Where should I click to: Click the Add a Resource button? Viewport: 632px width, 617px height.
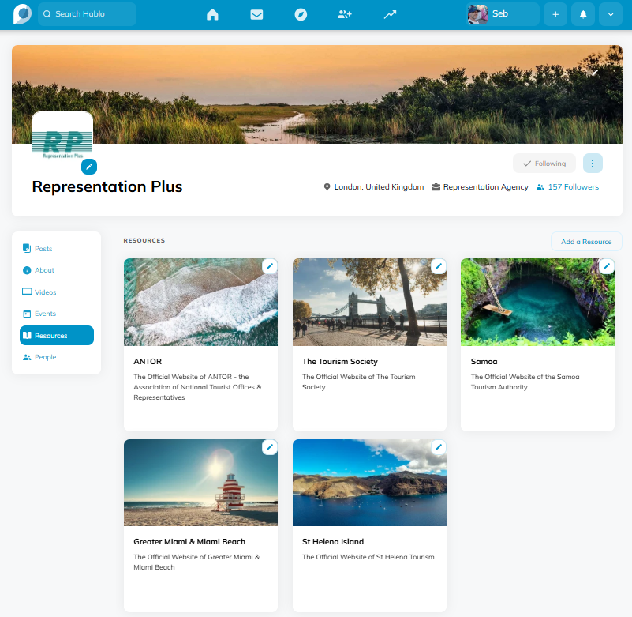586,241
